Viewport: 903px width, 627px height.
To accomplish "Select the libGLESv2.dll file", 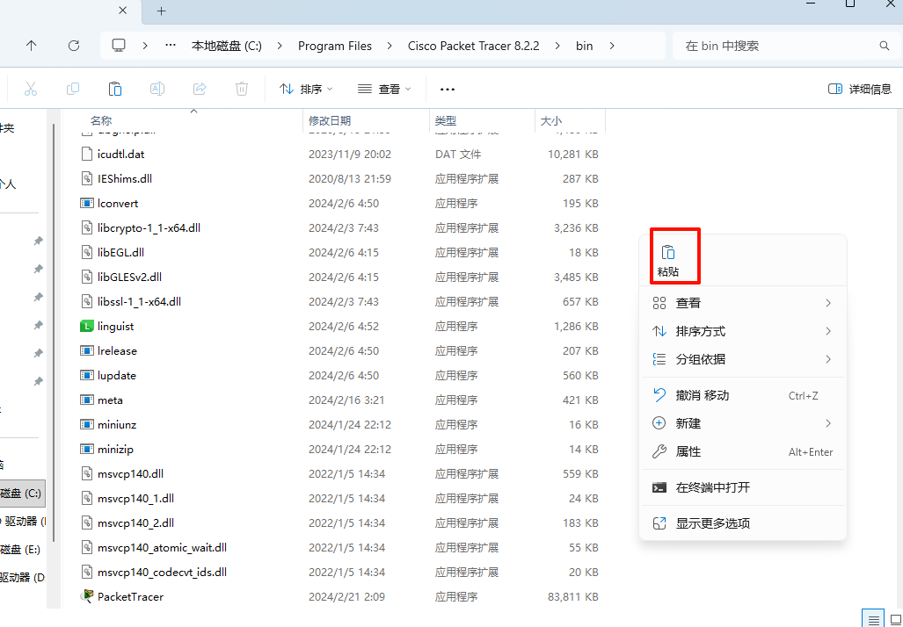I will (x=129, y=277).
